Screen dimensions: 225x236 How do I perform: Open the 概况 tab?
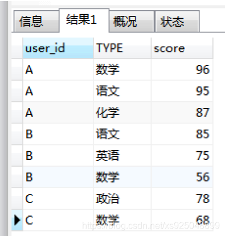(132, 22)
